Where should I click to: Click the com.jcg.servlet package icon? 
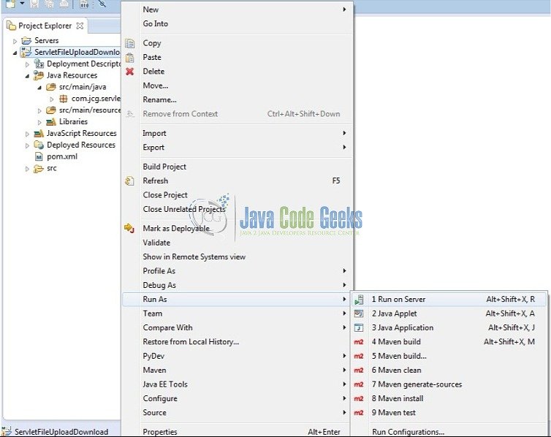[64, 99]
